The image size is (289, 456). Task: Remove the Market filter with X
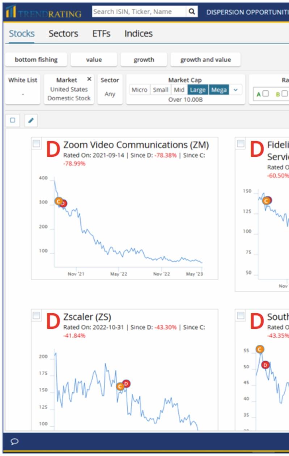89,79
